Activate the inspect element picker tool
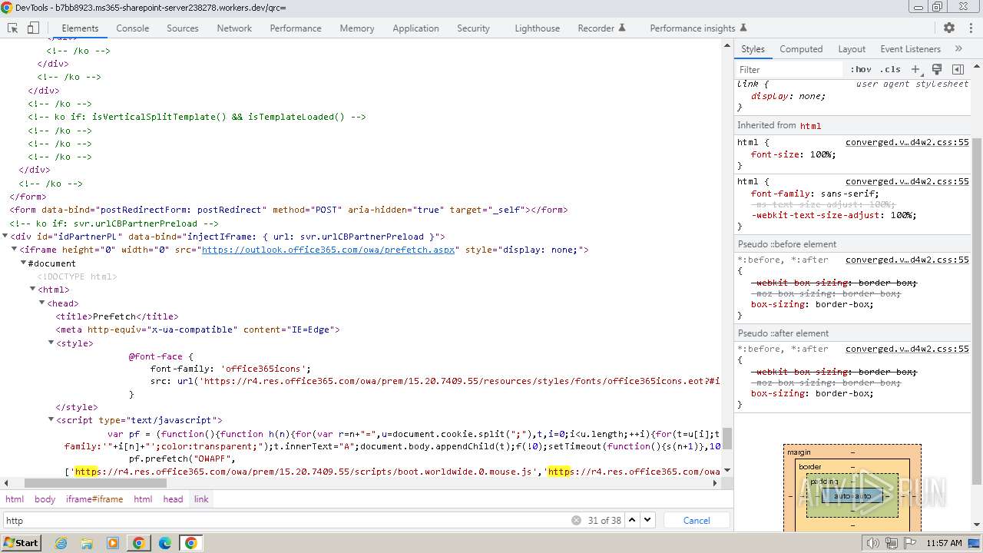The height and width of the screenshot is (553, 983). tap(13, 28)
